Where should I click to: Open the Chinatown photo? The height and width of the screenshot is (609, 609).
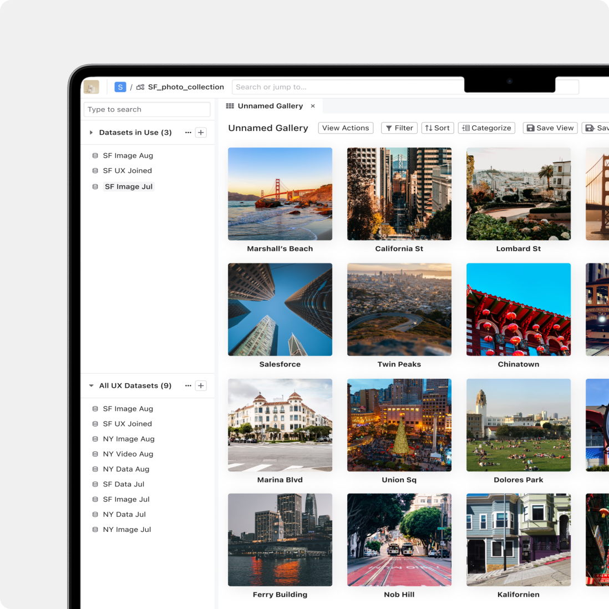[519, 309]
